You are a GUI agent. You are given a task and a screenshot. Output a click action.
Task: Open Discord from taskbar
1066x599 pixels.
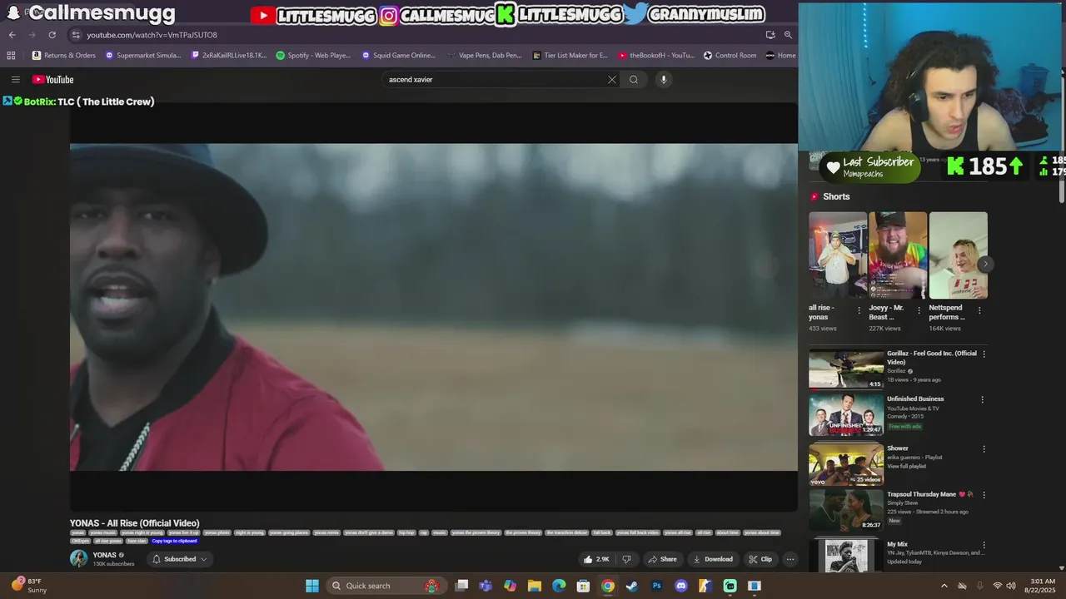click(x=681, y=586)
